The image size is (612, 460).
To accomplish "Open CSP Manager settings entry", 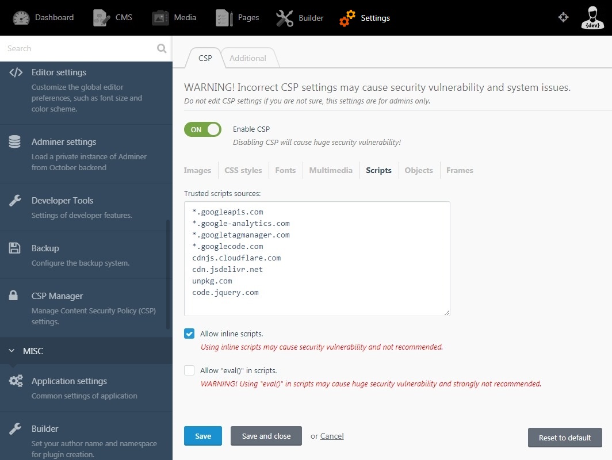I will [x=86, y=308].
